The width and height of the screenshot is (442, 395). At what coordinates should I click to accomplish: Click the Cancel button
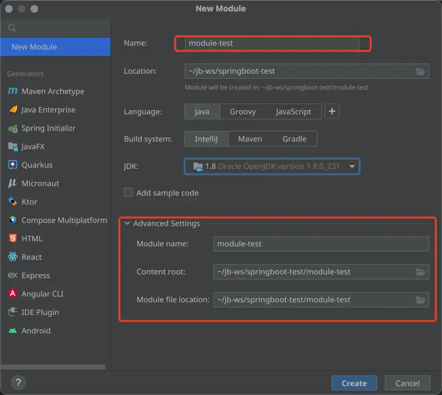tap(407, 383)
